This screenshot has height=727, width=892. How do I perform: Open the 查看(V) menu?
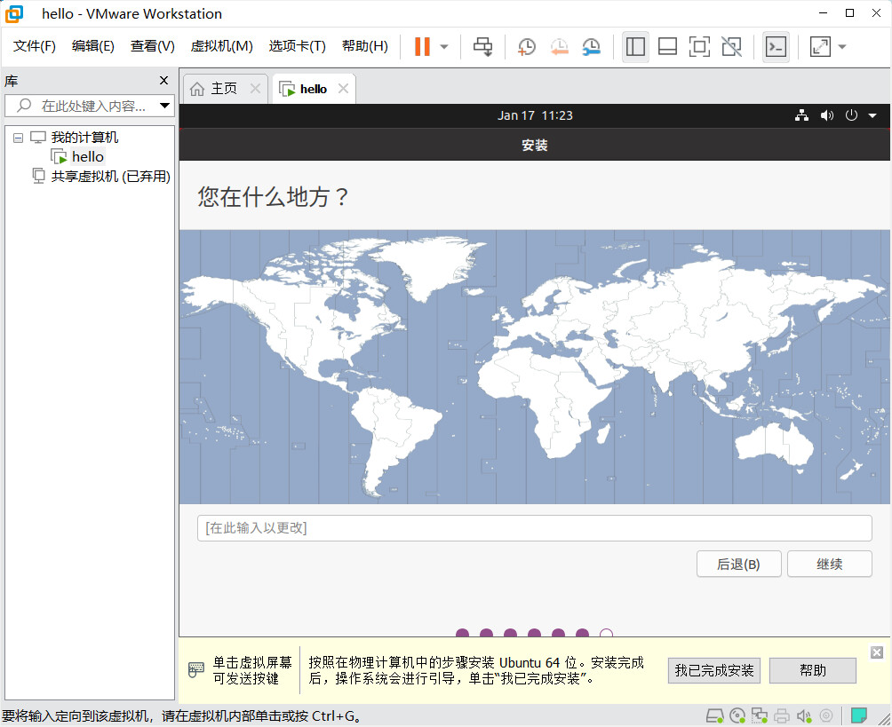(153, 46)
